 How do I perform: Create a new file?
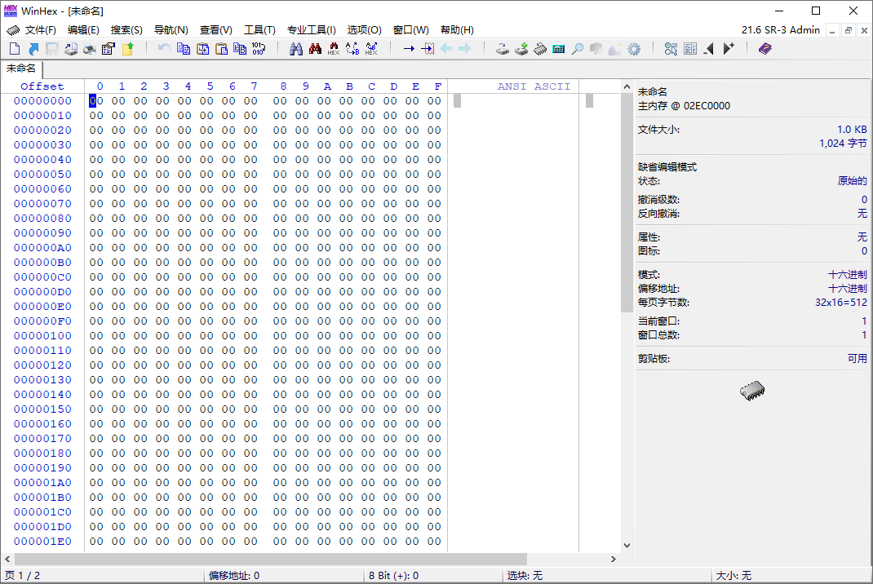point(14,48)
